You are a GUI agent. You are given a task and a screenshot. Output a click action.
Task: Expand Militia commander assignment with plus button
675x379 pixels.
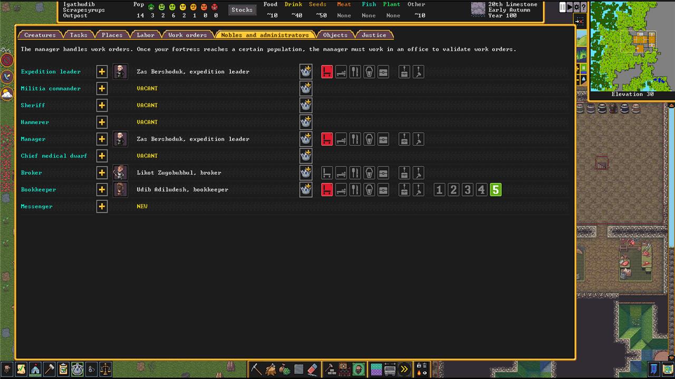coord(102,88)
